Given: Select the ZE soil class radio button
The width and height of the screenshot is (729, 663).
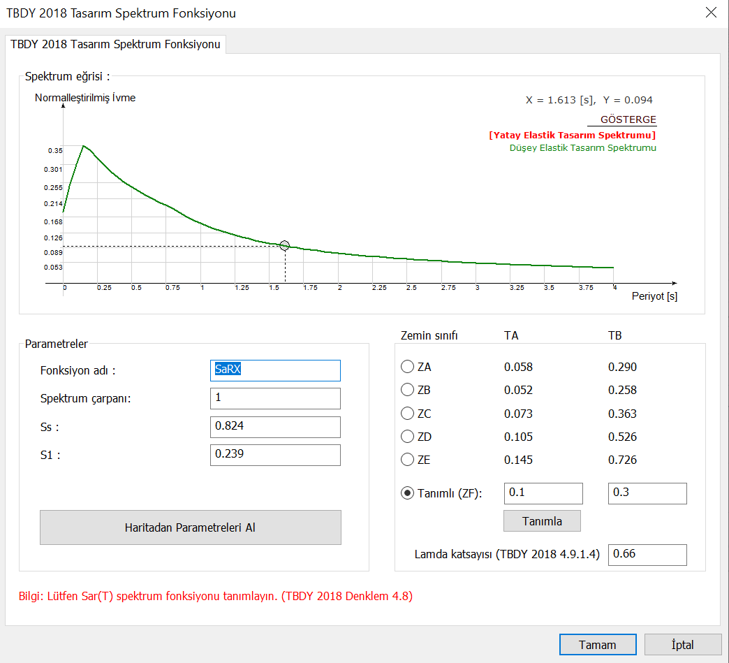Looking at the screenshot, I should click(x=407, y=460).
